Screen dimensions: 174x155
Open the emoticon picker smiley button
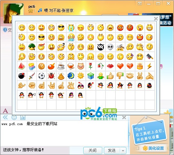pyautogui.click(x=14, y=117)
